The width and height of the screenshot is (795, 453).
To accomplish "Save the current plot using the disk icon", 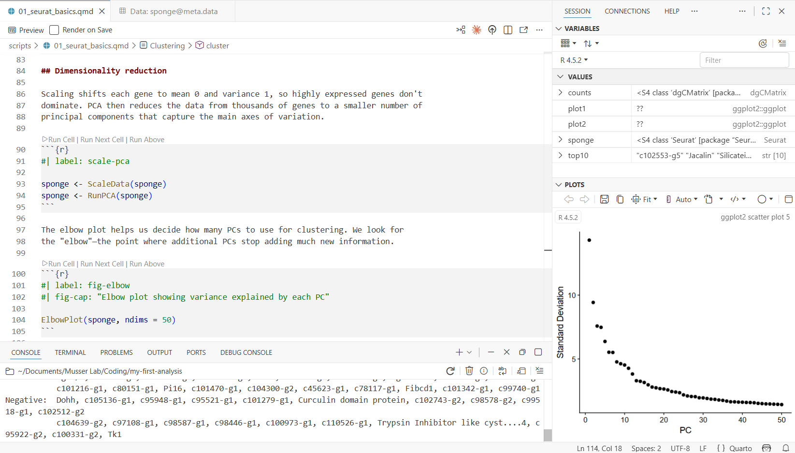I will point(604,199).
